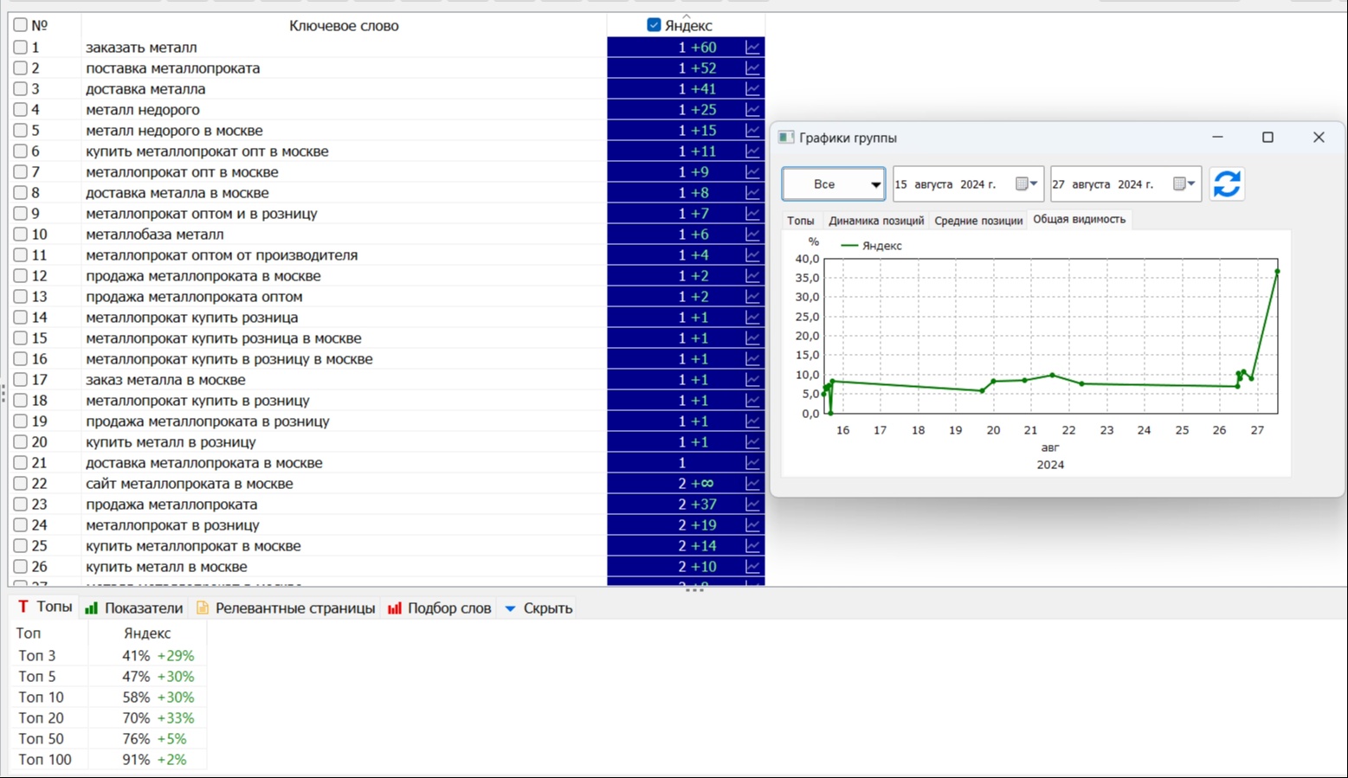Uncheck the Яндекс column checkbox
1348x778 pixels.
click(x=654, y=25)
